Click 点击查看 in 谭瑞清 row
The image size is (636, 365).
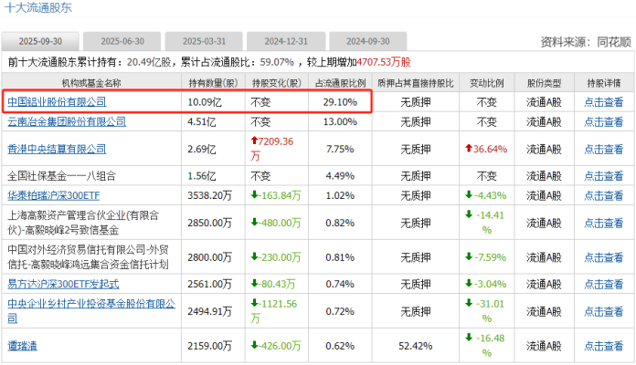coord(603,346)
